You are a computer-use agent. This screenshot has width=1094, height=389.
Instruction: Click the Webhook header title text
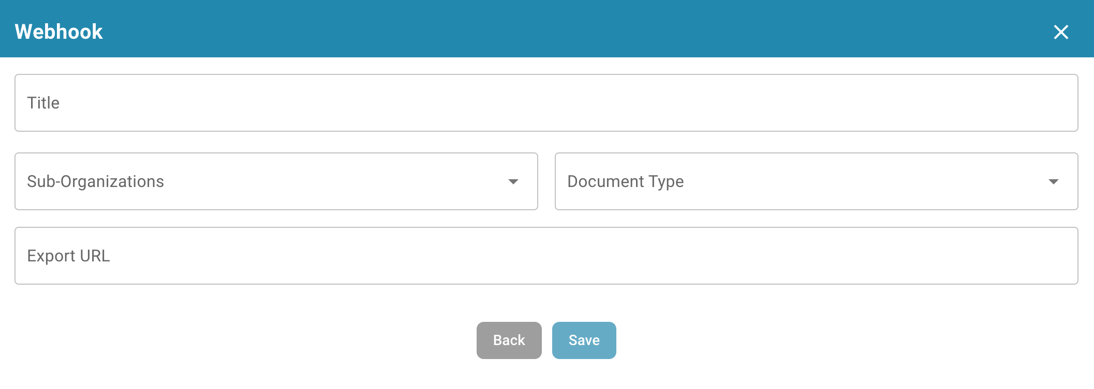point(59,32)
